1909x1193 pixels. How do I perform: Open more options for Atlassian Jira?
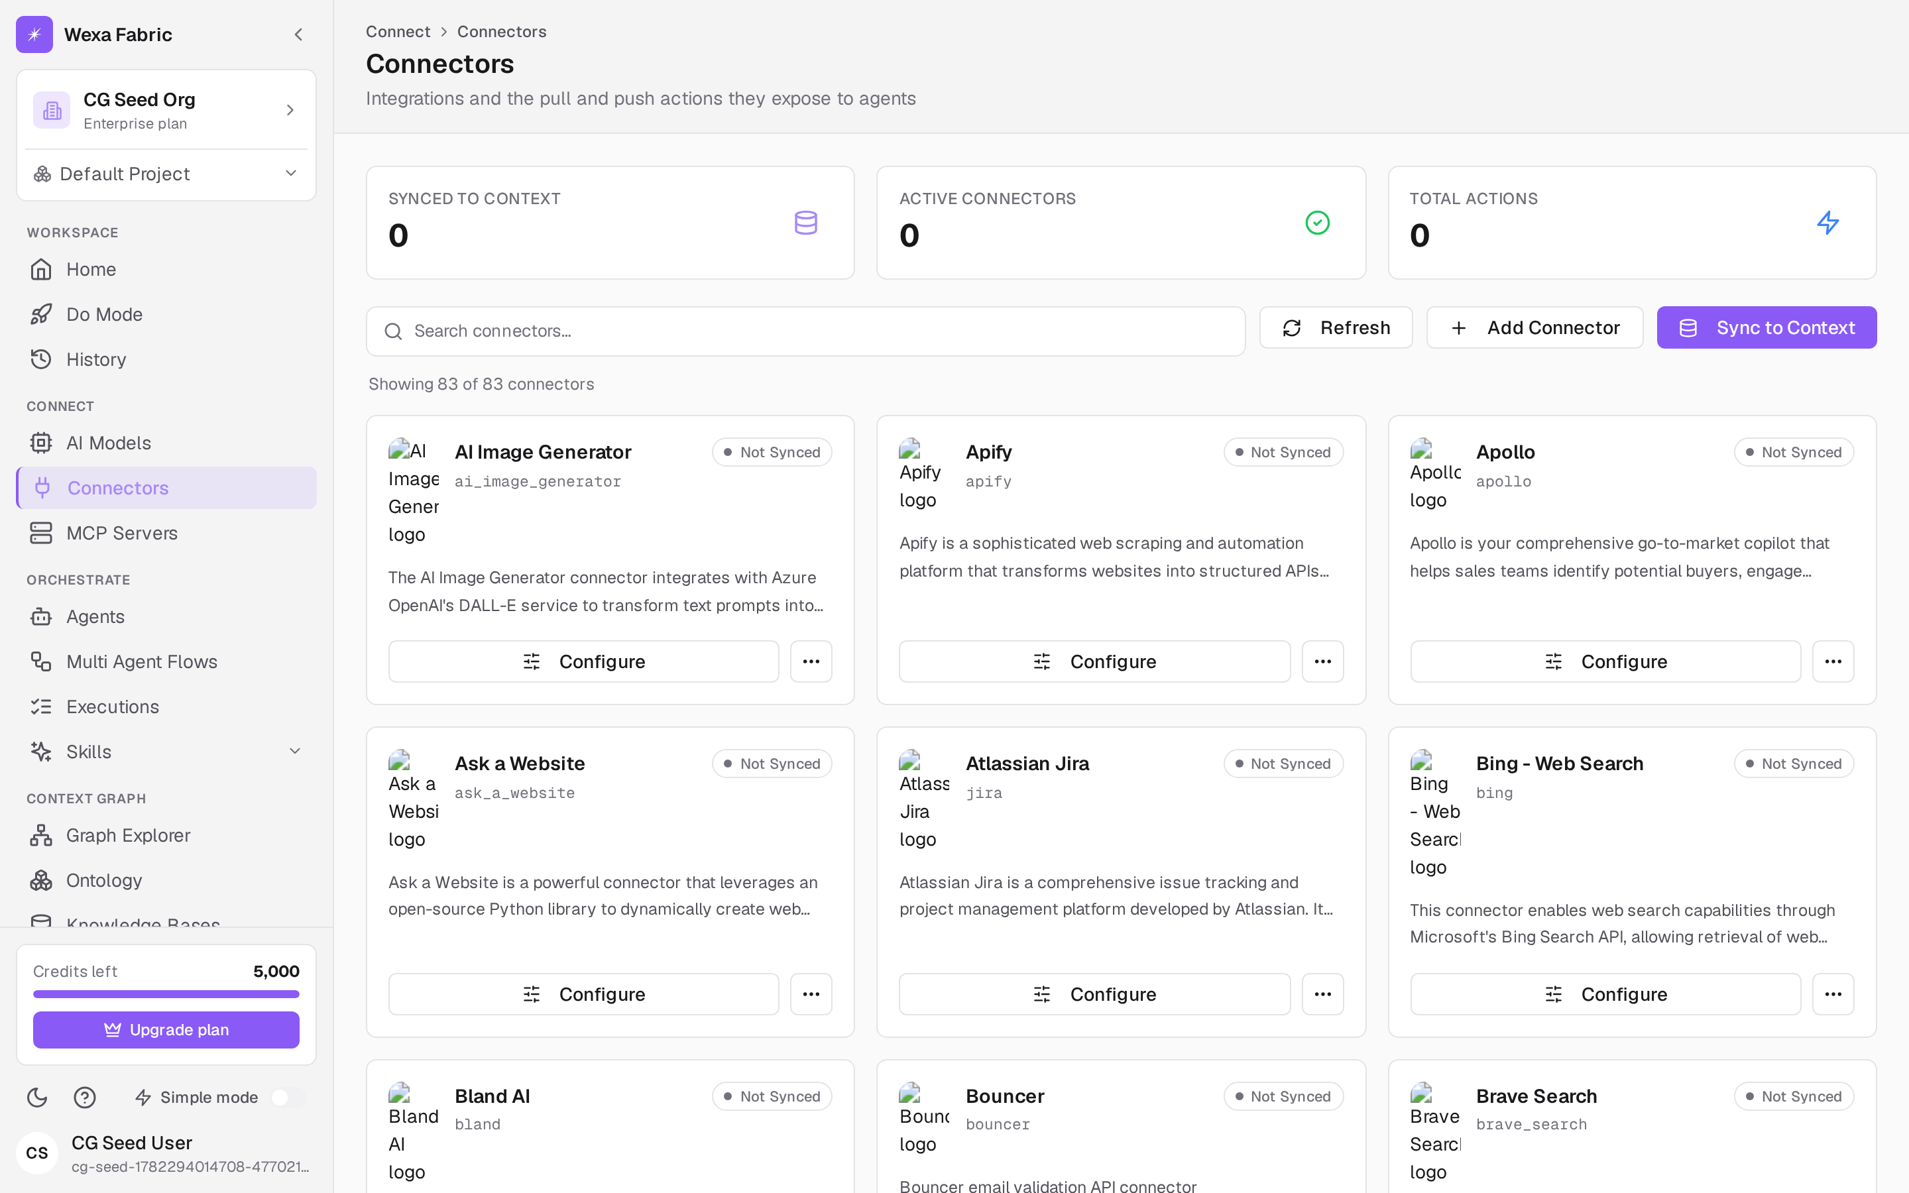pyautogui.click(x=1322, y=994)
